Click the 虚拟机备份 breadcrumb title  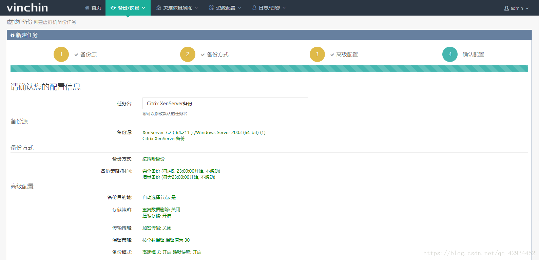[x=20, y=22]
